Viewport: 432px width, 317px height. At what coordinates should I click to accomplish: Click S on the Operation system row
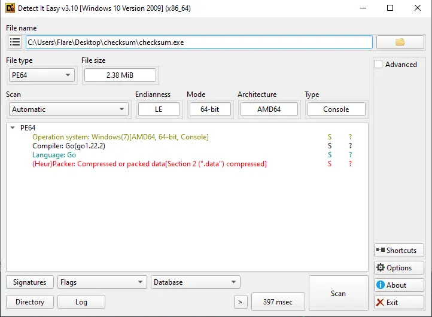[330, 136]
